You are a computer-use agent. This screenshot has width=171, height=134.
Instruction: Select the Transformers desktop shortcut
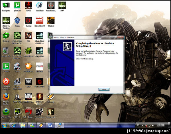click(51, 7)
